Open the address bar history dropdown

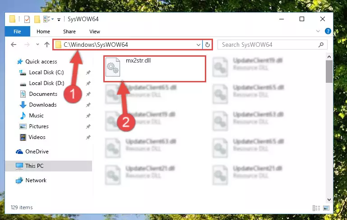pos(198,45)
